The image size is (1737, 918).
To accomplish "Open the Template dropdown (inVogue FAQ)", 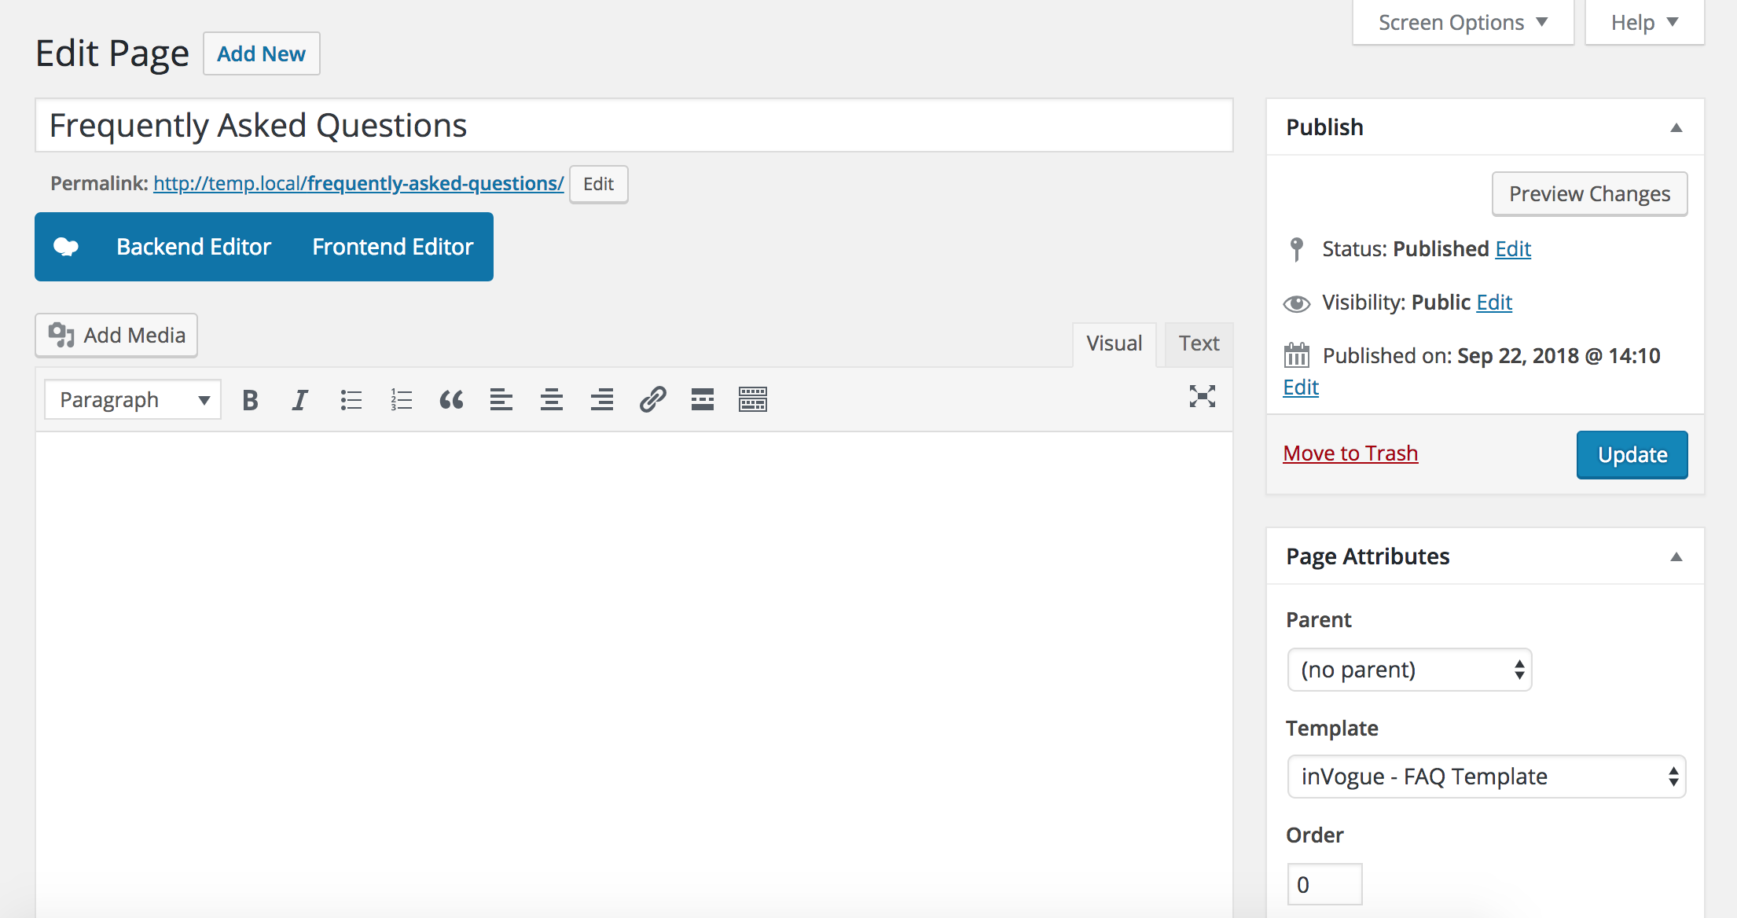I will [1486, 777].
